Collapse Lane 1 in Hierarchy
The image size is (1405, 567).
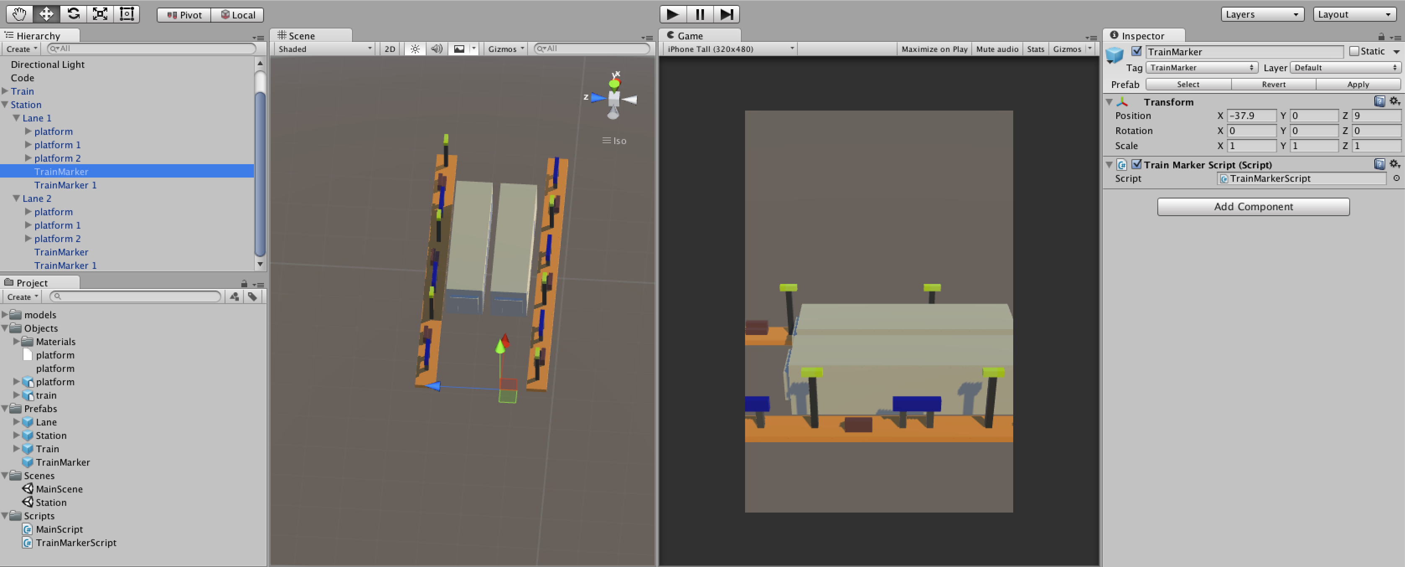click(16, 118)
